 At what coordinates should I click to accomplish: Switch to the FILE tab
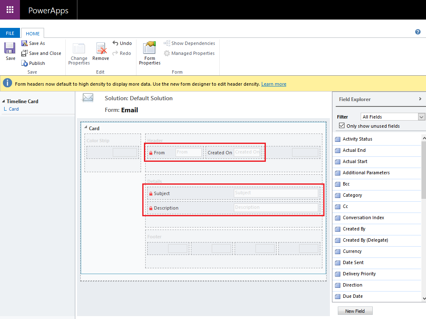tap(10, 33)
